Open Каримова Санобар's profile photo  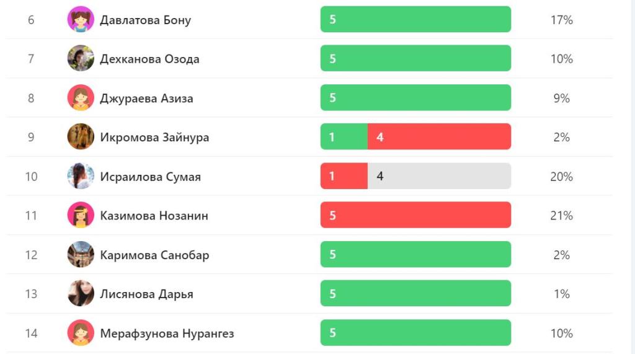81,255
